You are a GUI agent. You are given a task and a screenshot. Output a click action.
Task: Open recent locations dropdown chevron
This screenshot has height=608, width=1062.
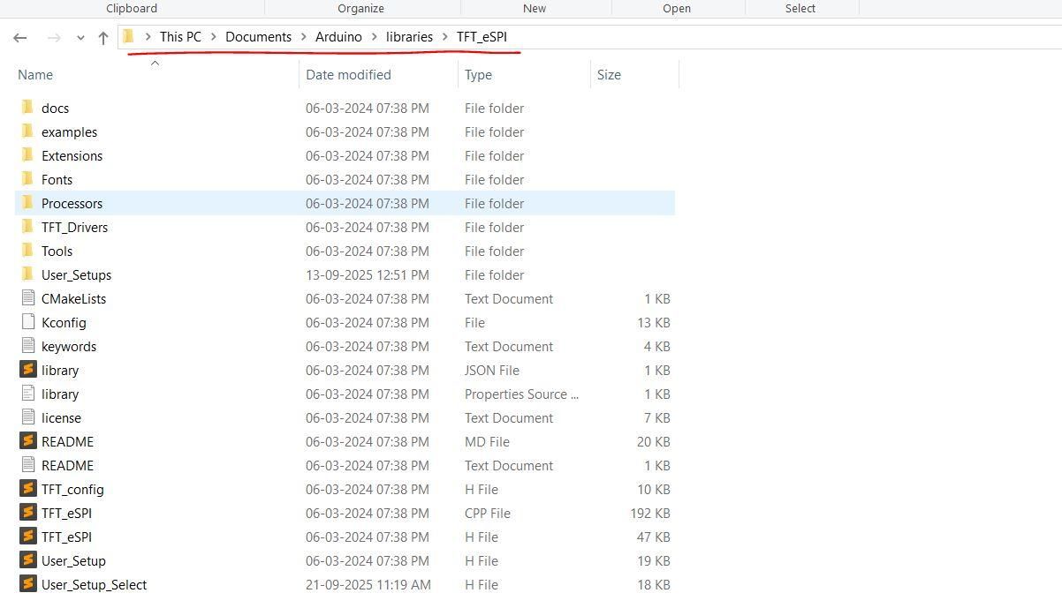click(x=80, y=38)
